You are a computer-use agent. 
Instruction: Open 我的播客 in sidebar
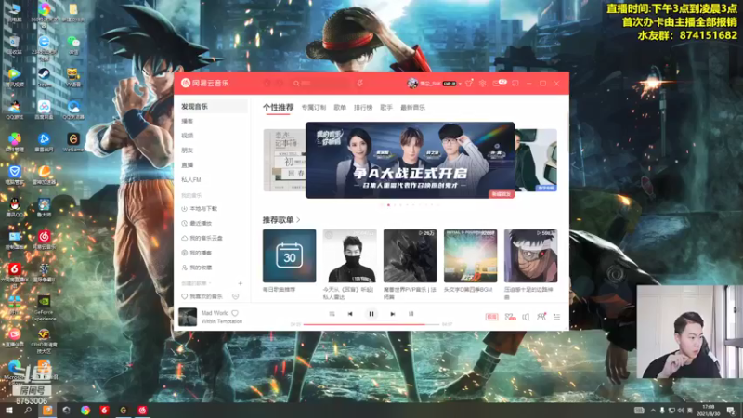click(197, 253)
